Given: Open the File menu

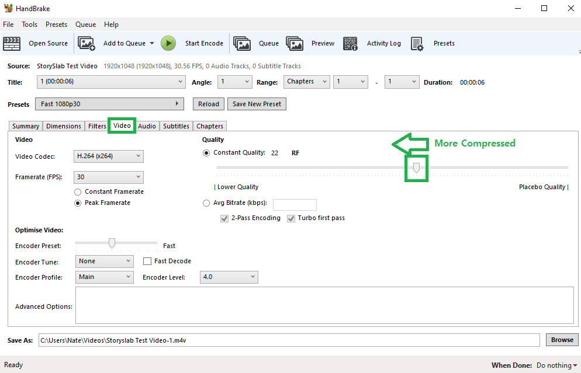Looking at the screenshot, I should pyautogui.click(x=8, y=25).
